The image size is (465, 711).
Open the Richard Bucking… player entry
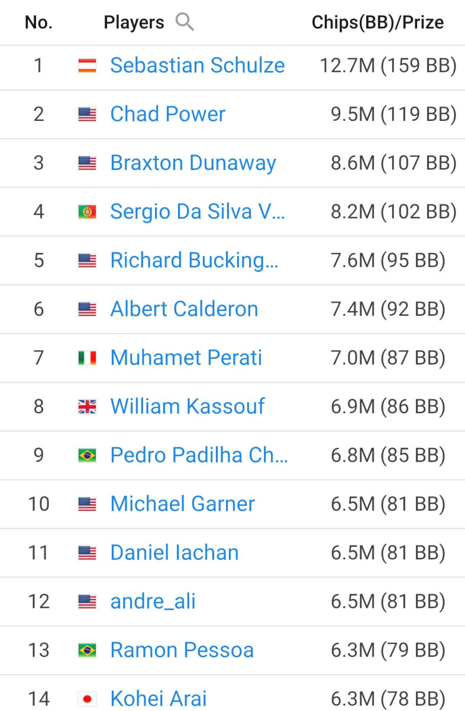195,260
